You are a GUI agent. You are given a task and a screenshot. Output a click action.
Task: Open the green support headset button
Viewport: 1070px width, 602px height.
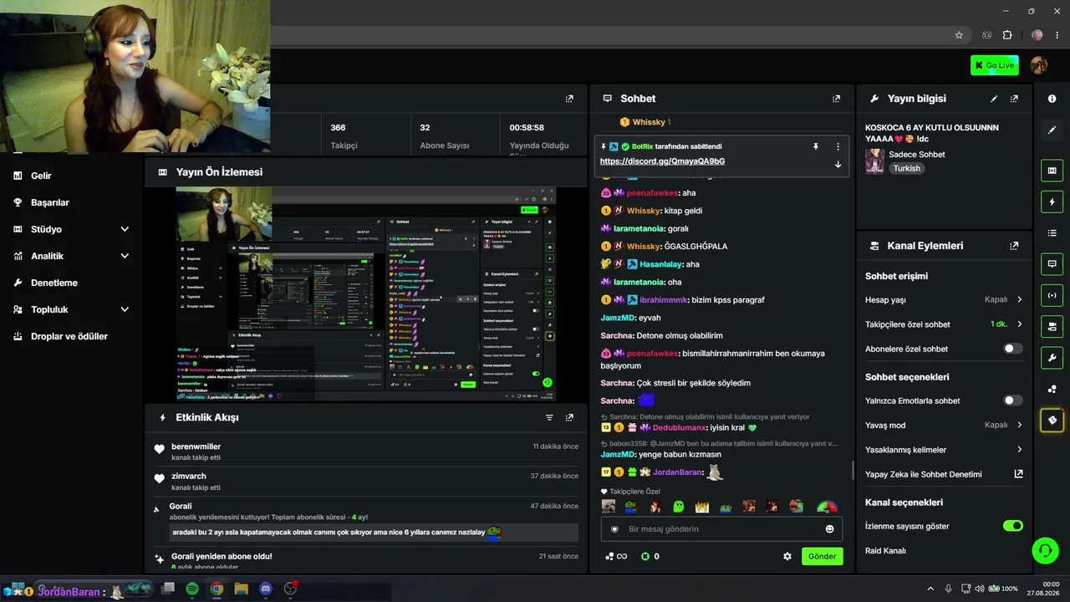point(1045,550)
